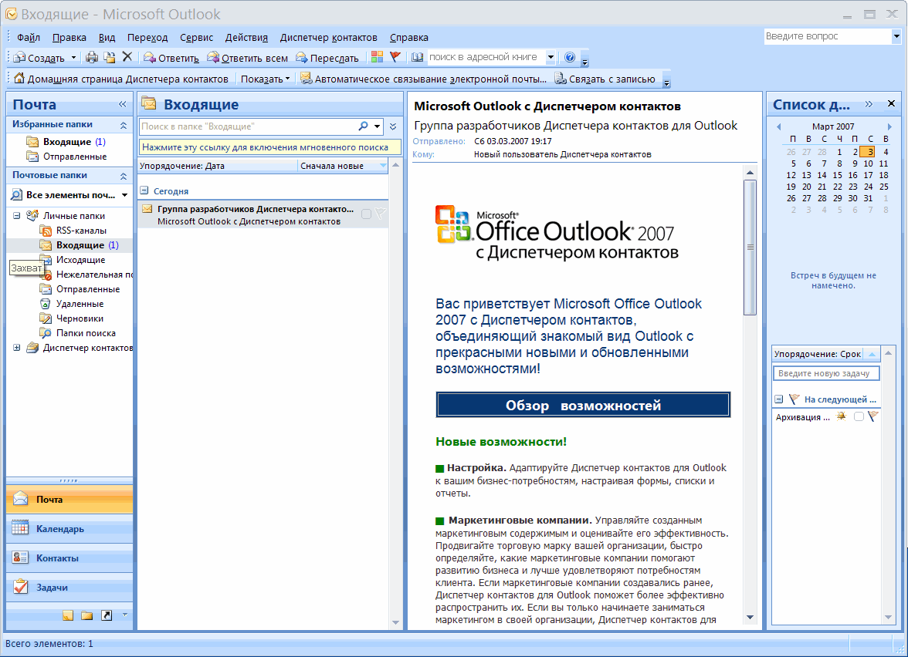
Task: Switch to the Почта navigation pane
Action: tap(69, 499)
